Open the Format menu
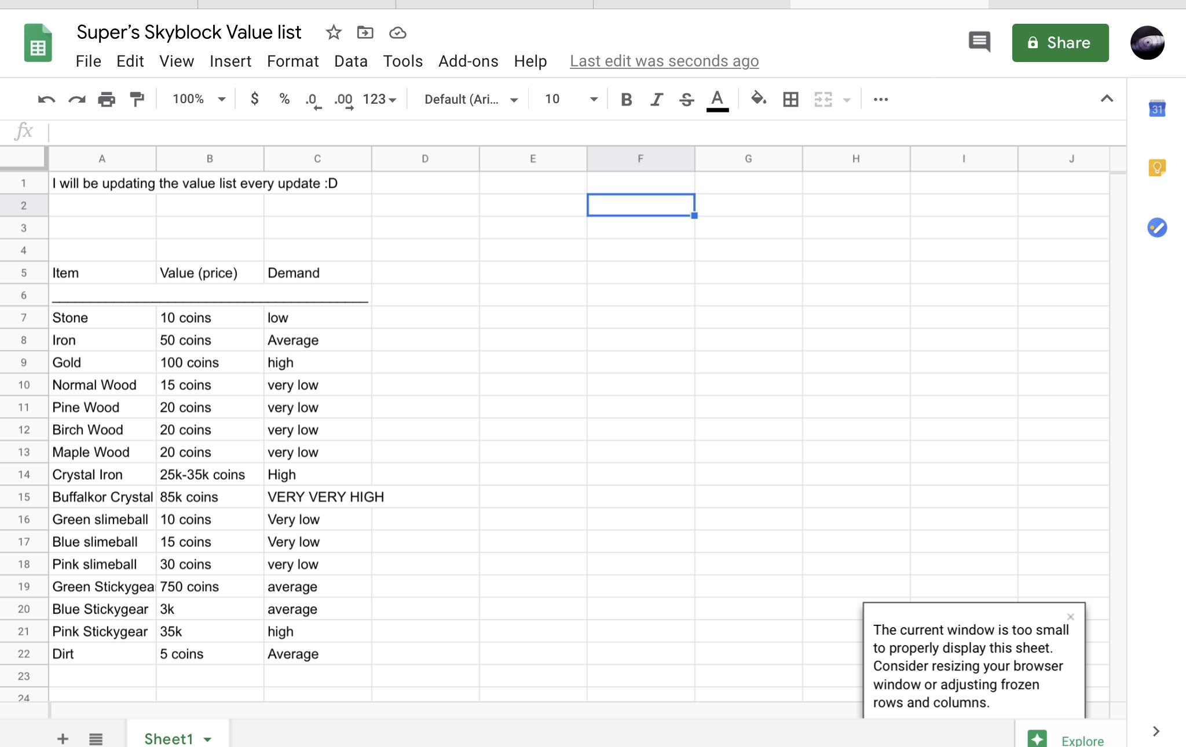The height and width of the screenshot is (747, 1186). [x=292, y=61]
